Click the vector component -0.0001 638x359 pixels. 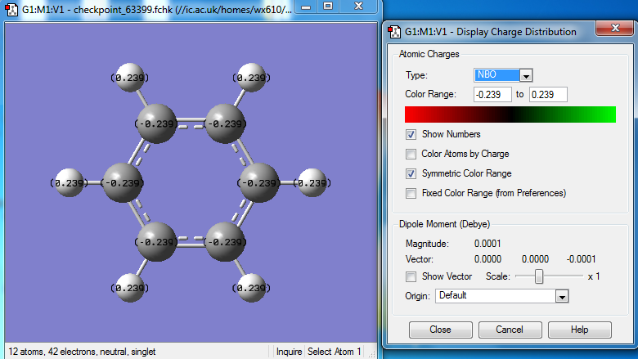click(581, 259)
